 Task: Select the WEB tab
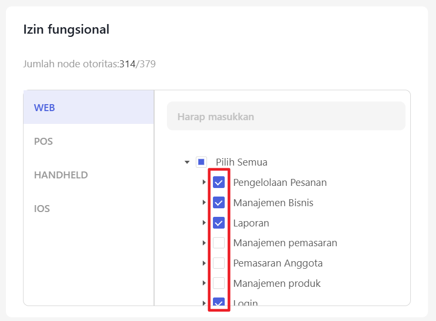point(44,107)
